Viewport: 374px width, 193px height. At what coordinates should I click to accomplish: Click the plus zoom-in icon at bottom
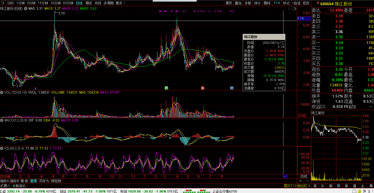301,181
